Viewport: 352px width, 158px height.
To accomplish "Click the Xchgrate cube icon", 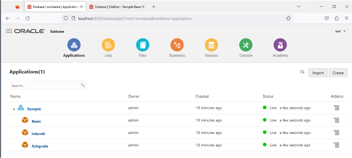I will click(x=25, y=145).
